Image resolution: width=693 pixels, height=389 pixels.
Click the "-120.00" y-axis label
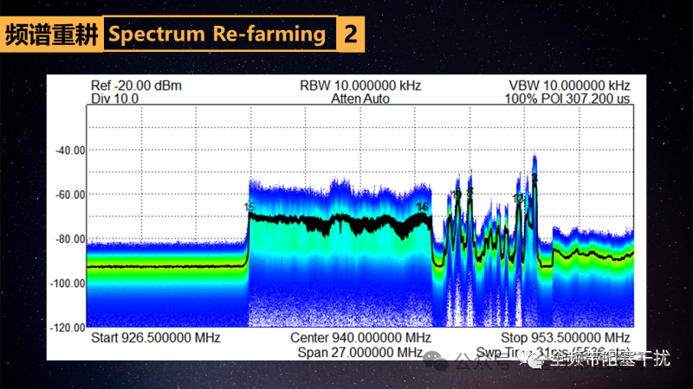(x=68, y=328)
